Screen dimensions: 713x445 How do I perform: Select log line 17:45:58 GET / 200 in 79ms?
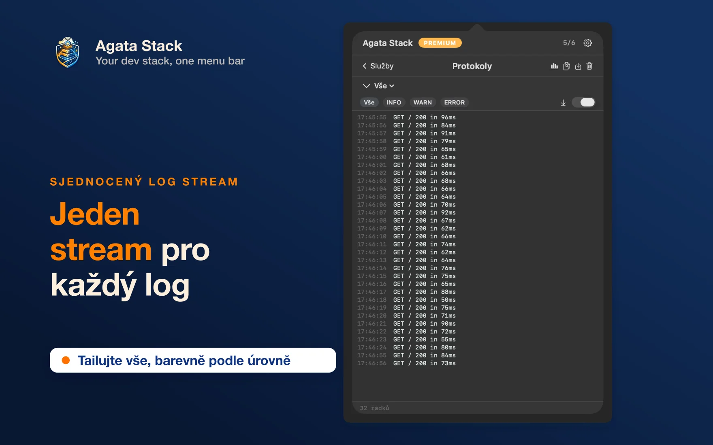pos(406,141)
